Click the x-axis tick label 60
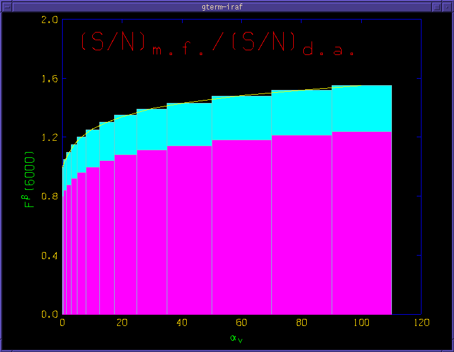Viewport: 454px width, 352px height. point(242,323)
